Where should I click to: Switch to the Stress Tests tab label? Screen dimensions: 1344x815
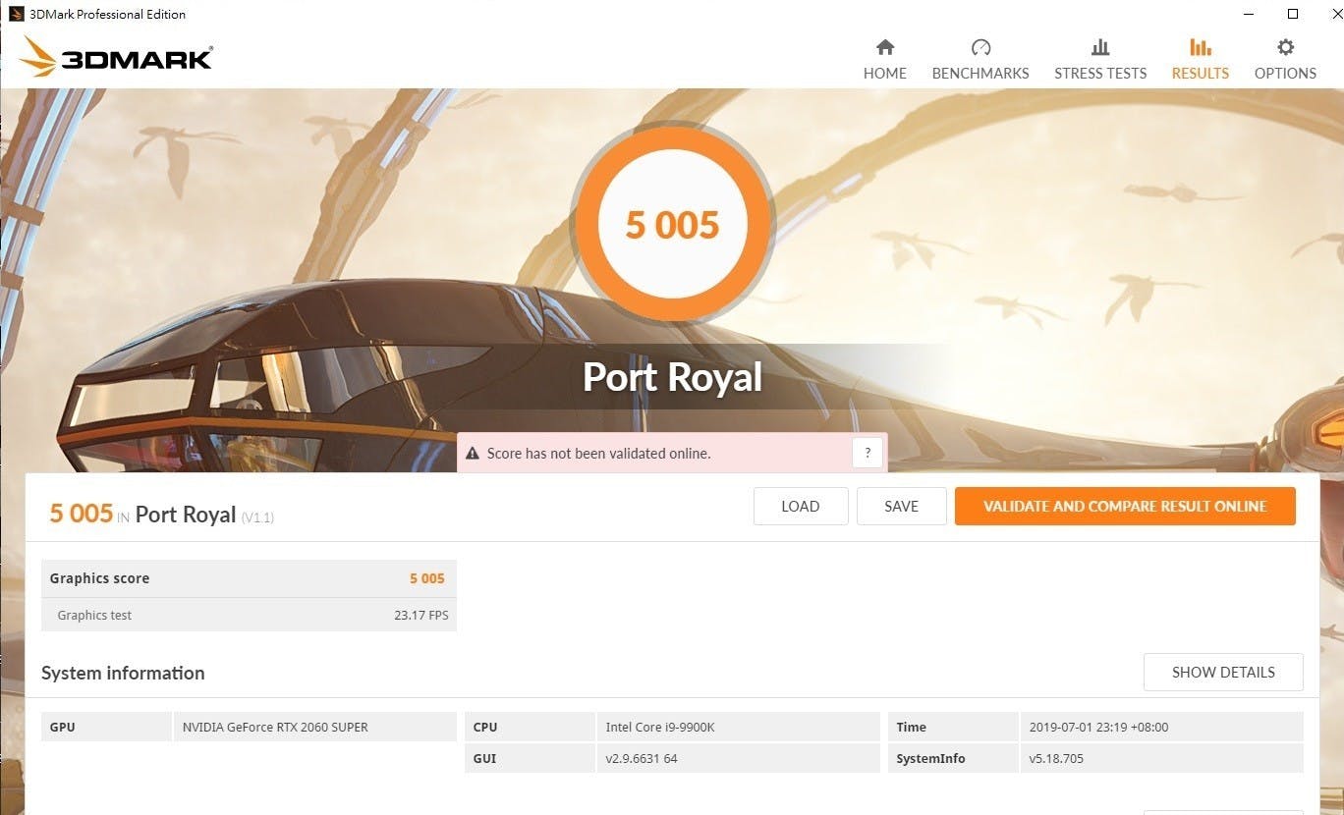[1100, 74]
